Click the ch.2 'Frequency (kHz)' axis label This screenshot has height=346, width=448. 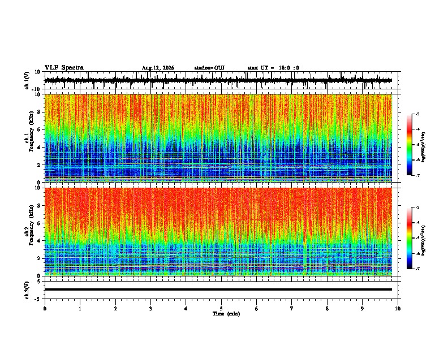click(31, 225)
